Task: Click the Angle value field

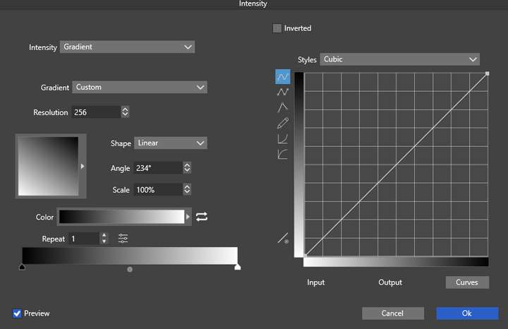Action: click(158, 168)
